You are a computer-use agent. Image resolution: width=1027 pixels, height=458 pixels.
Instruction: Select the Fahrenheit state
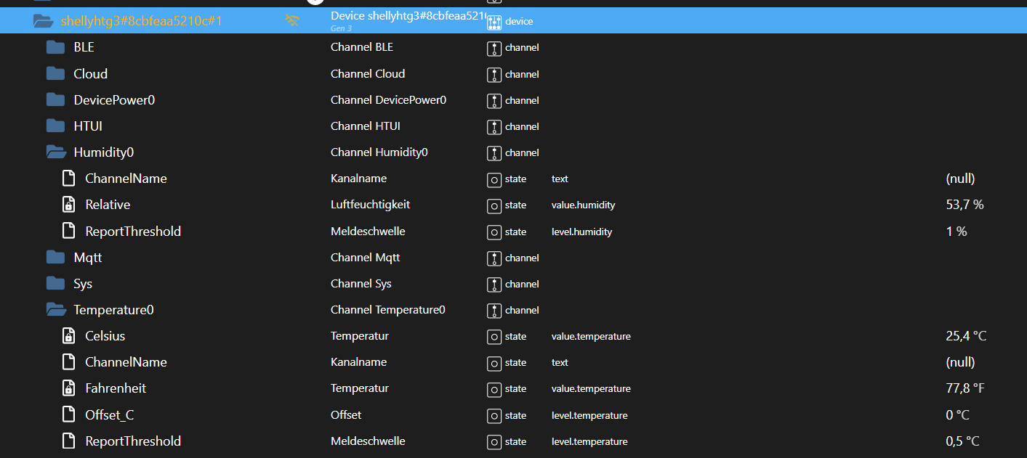point(116,388)
